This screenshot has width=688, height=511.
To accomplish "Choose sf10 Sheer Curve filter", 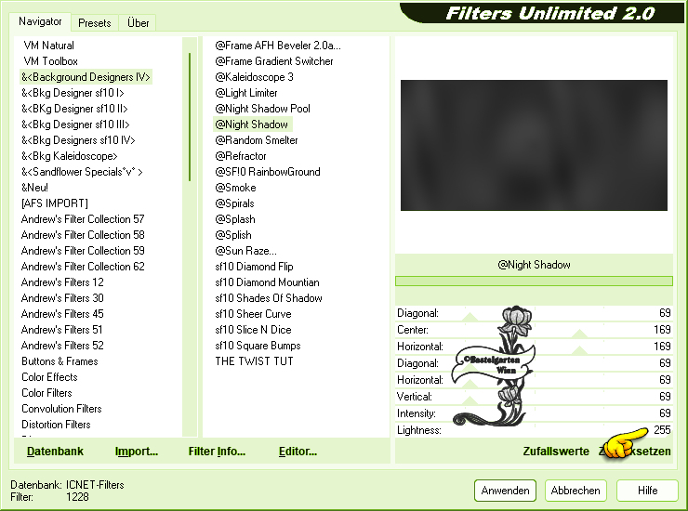I will [253, 314].
